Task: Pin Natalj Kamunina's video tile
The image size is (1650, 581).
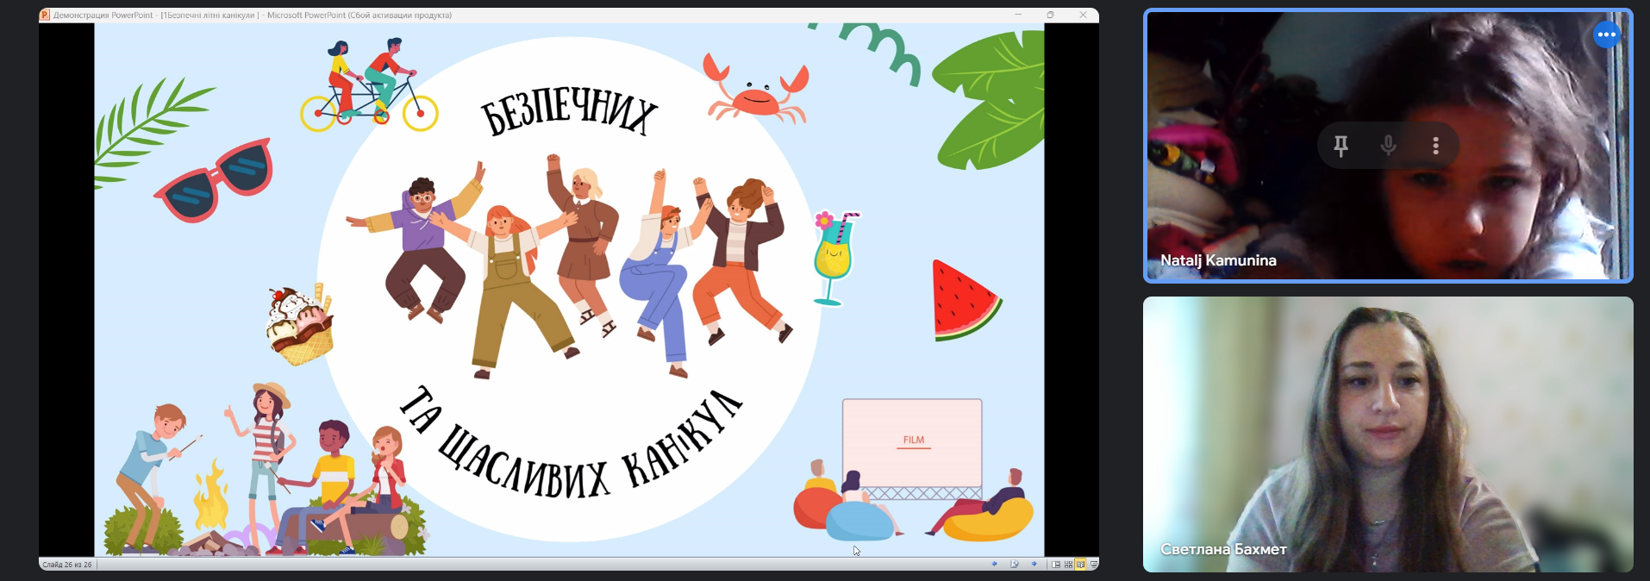Action: 1341,146
